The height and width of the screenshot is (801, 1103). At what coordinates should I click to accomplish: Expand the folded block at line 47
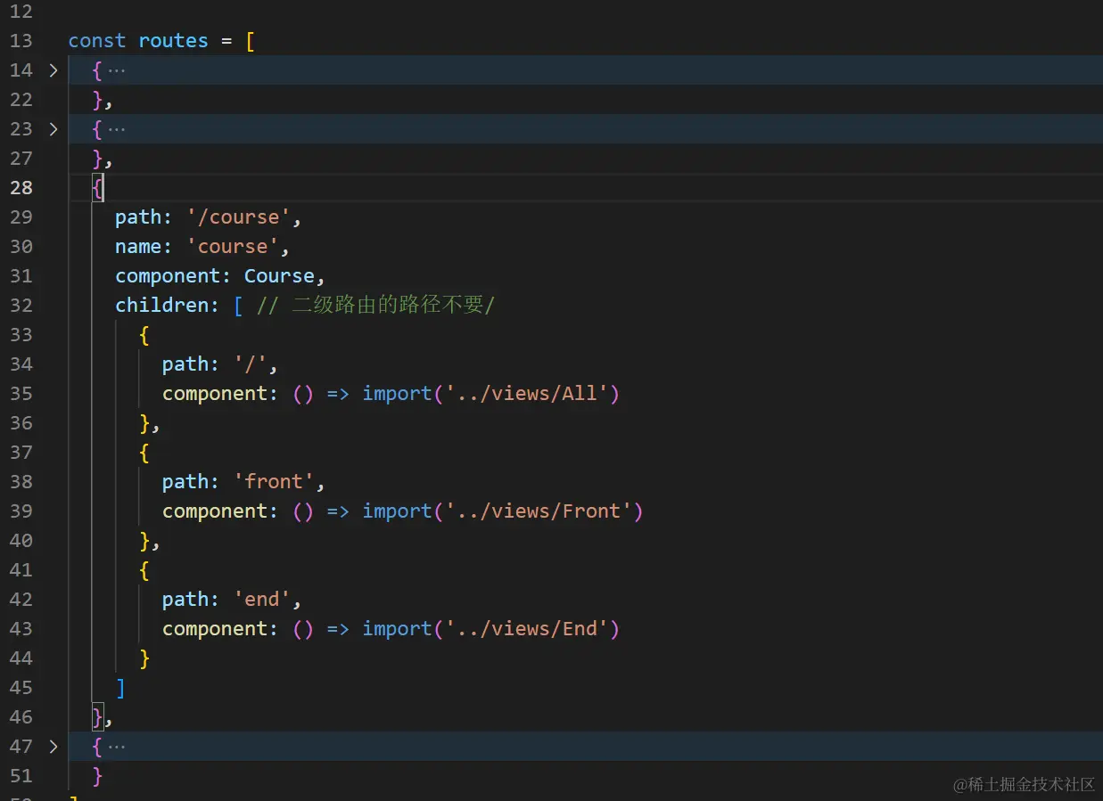[54, 747]
